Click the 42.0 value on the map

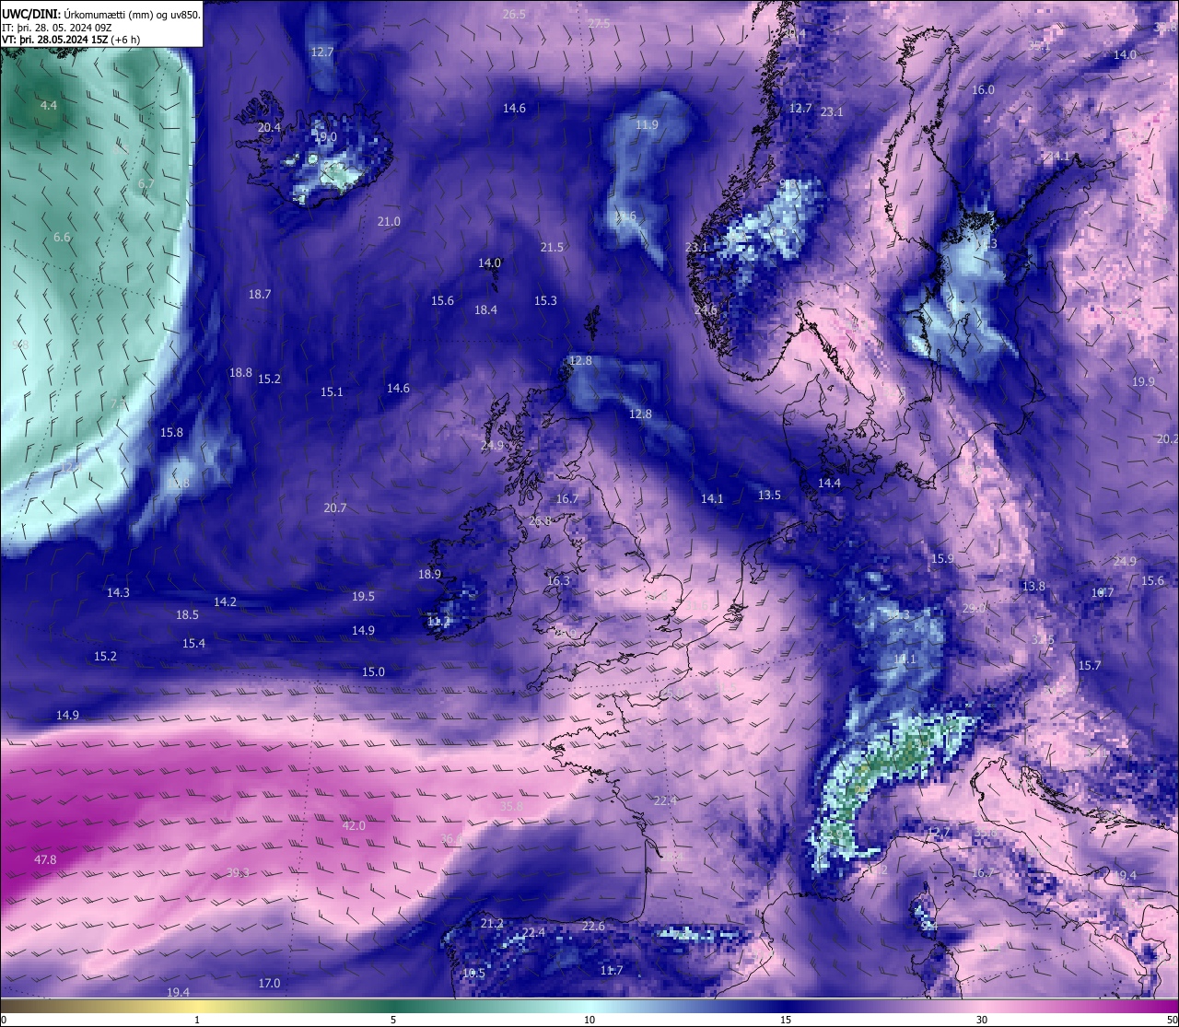point(354,826)
